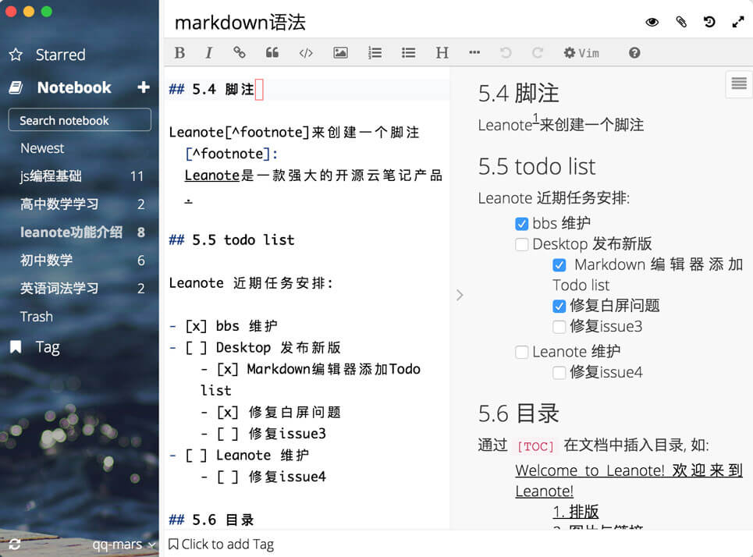Open note history with the history icon
The image size is (753, 557).
[x=709, y=22]
